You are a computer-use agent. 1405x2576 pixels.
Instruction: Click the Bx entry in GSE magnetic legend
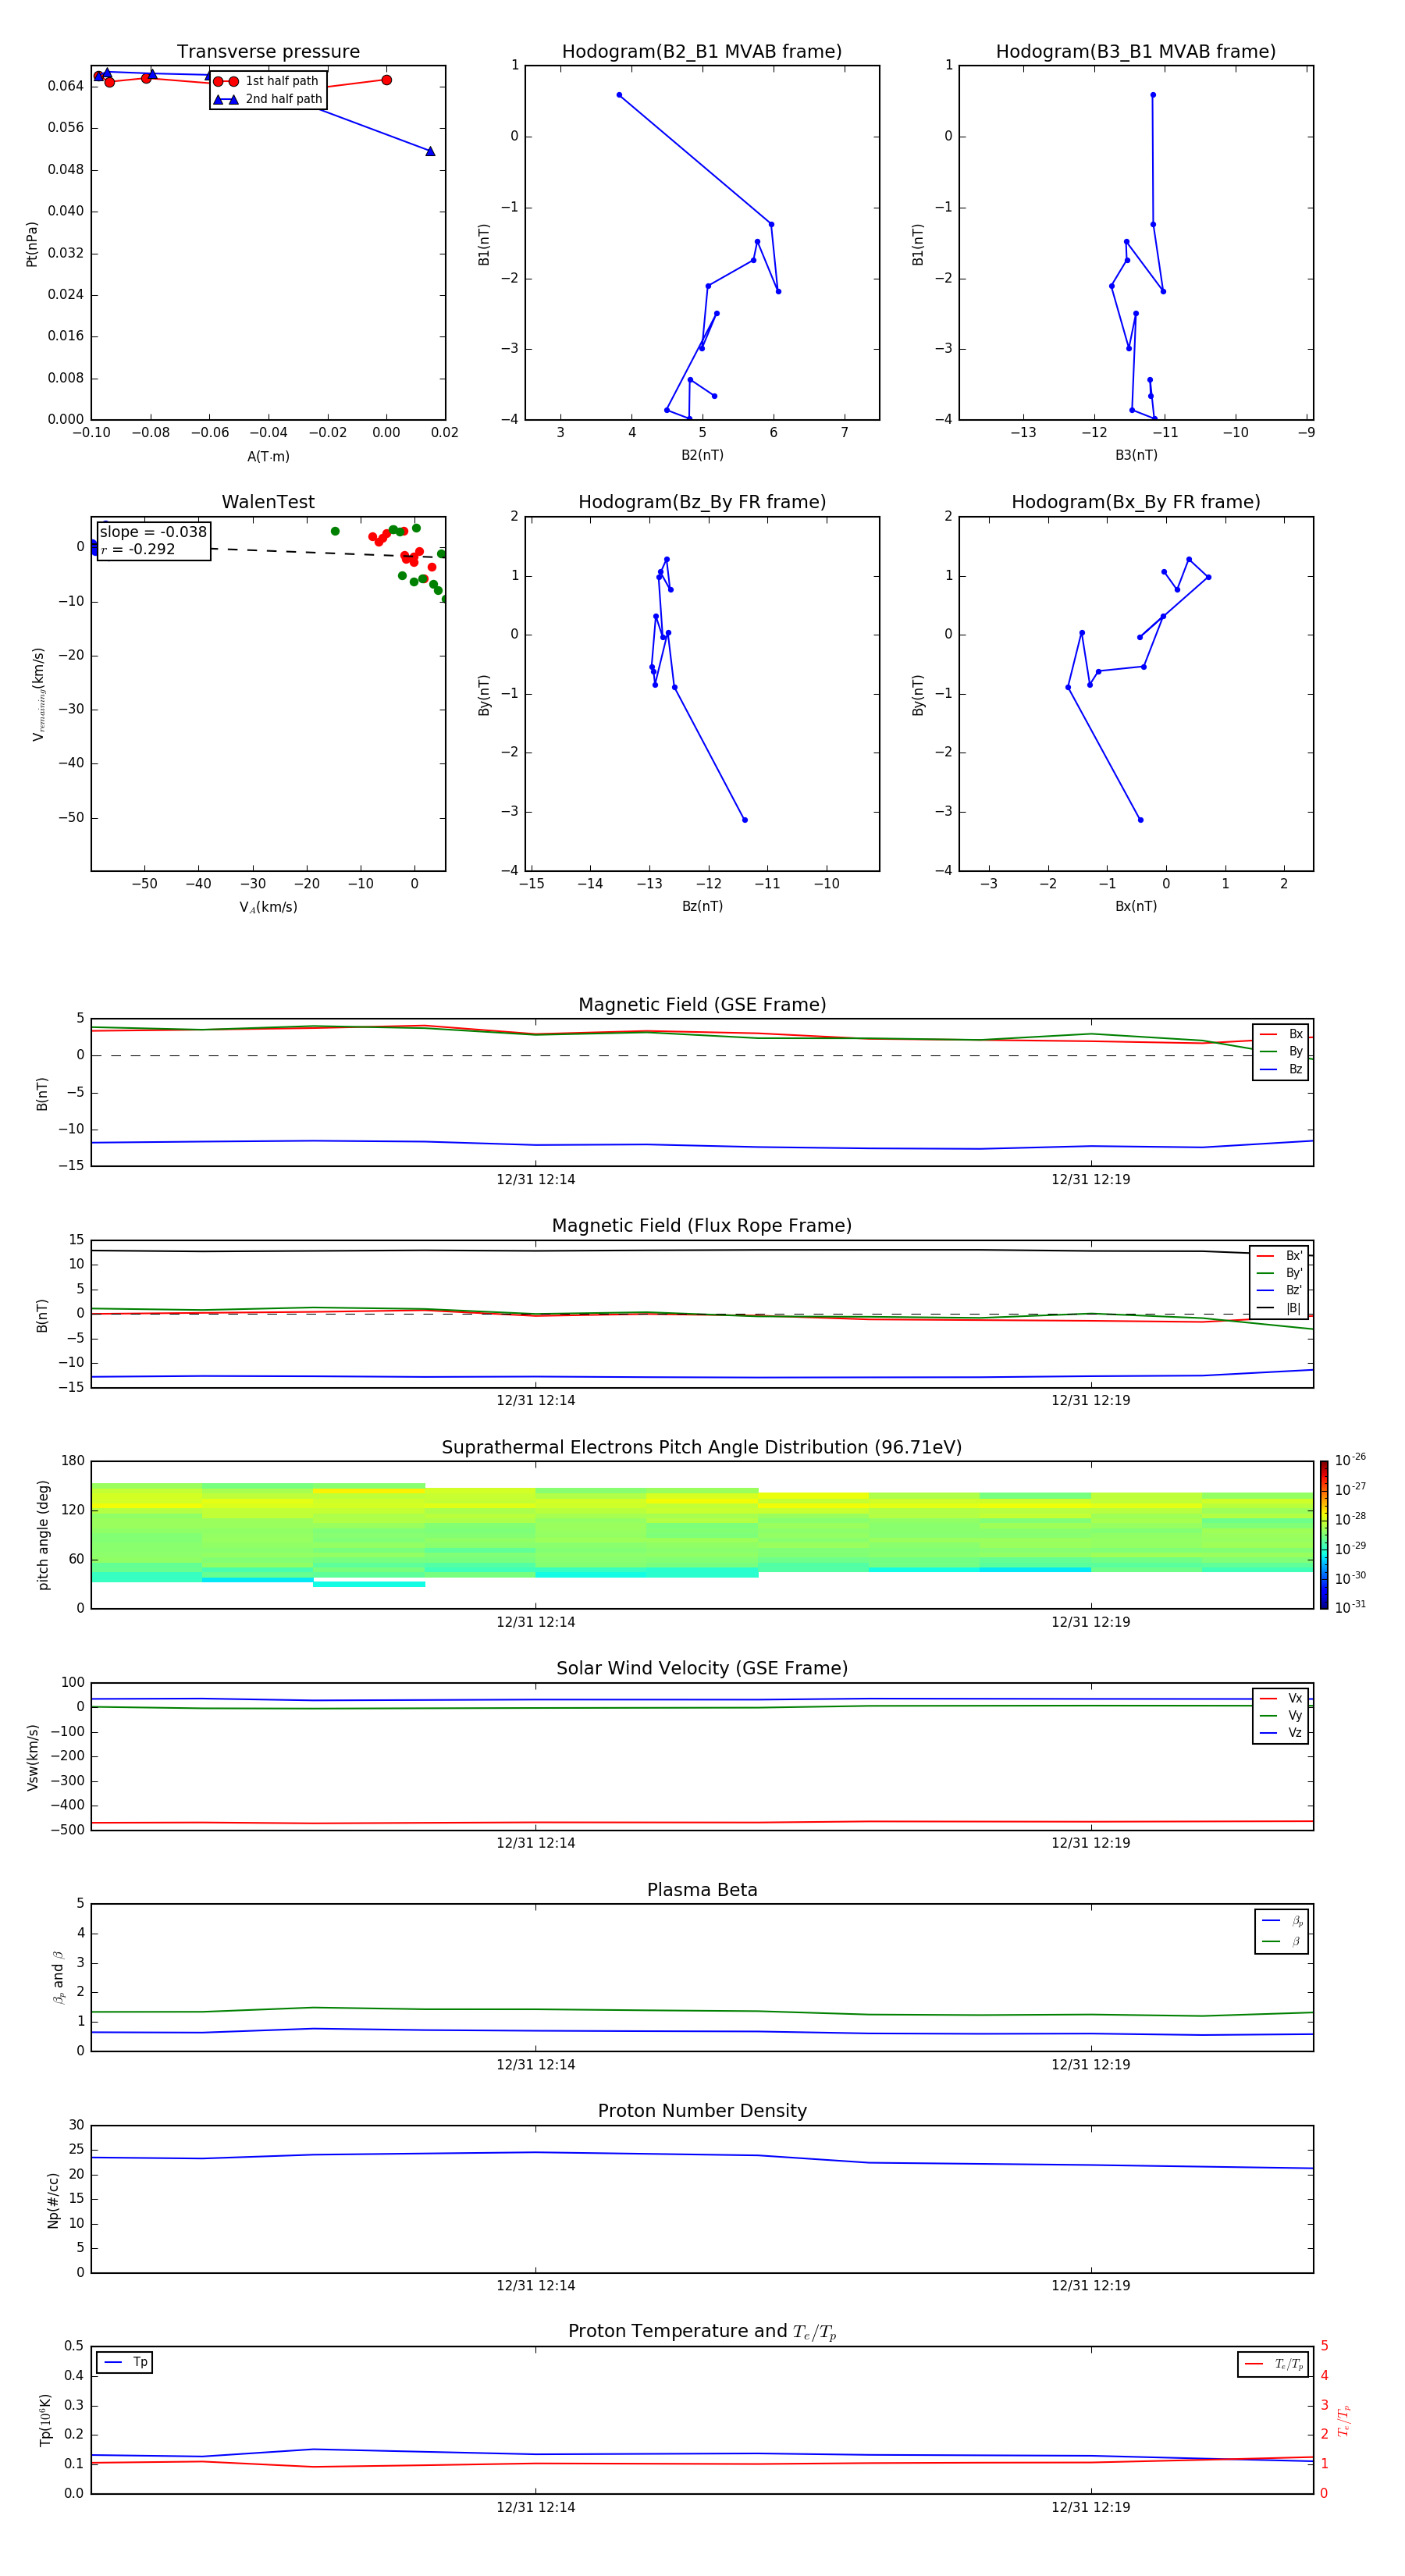point(1281,1034)
